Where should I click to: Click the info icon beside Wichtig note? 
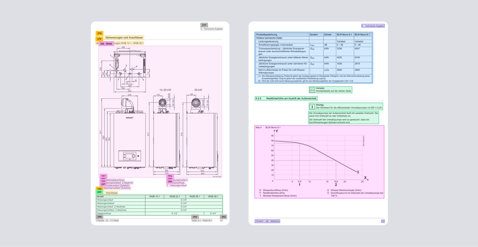pyautogui.click(x=312, y=106)
